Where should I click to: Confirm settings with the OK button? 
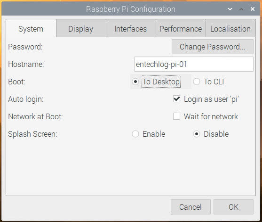233,207
